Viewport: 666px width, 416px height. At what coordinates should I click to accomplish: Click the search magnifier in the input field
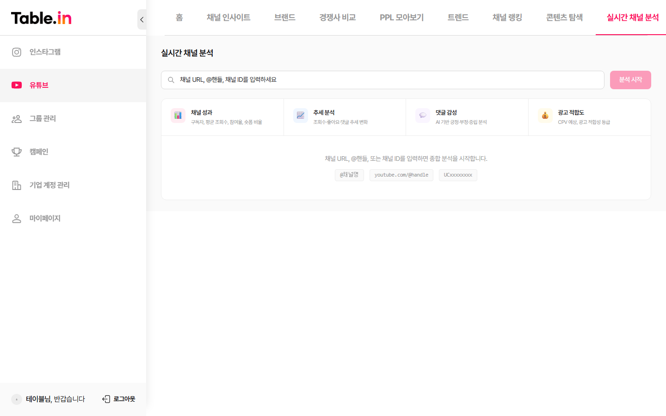click(x=170, y=80)
